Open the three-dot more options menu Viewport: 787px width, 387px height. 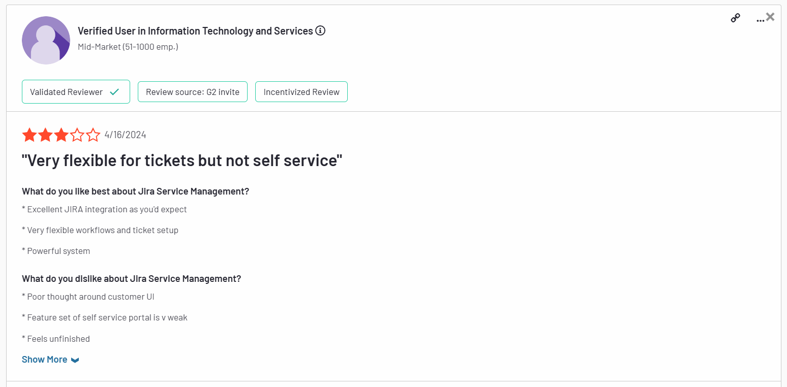coord(760,20)
